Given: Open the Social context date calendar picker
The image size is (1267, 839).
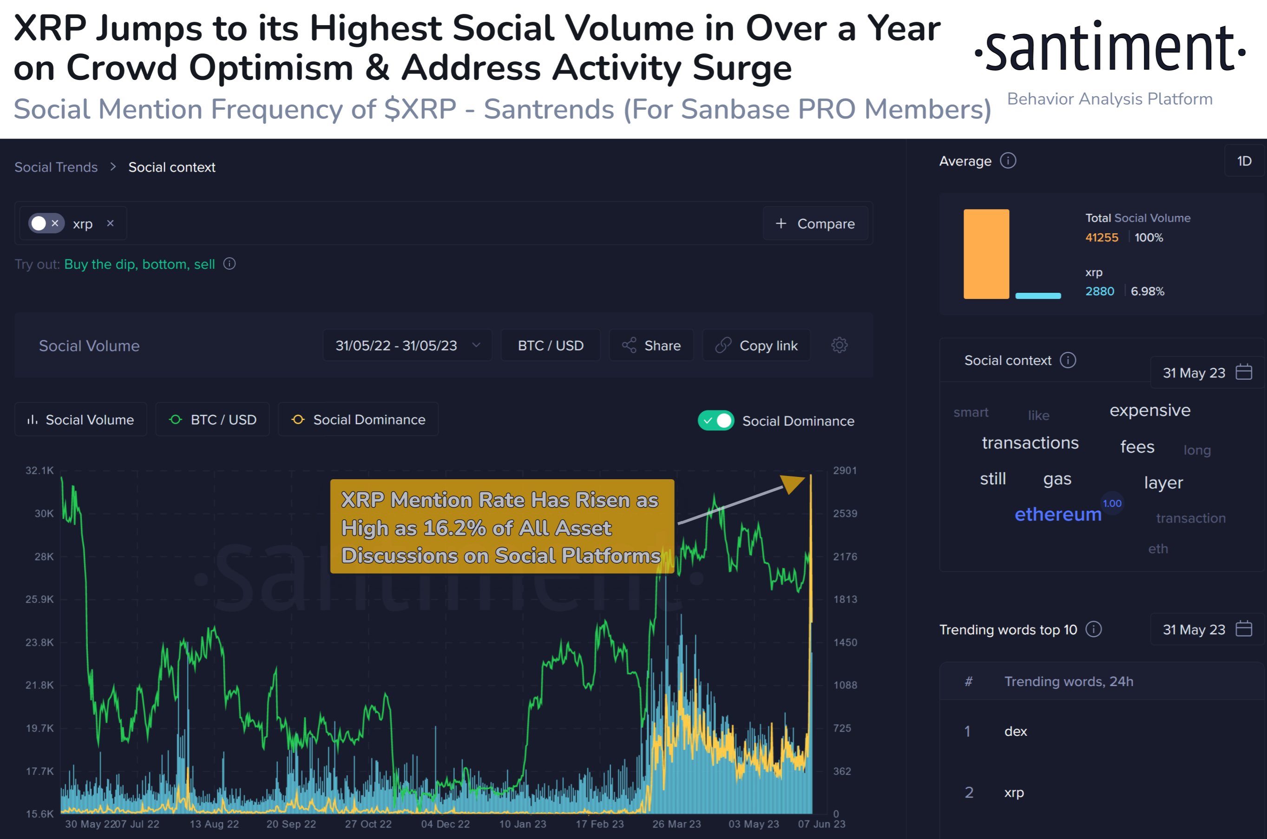Looking at the screenshot, I should coord(1245,372).
